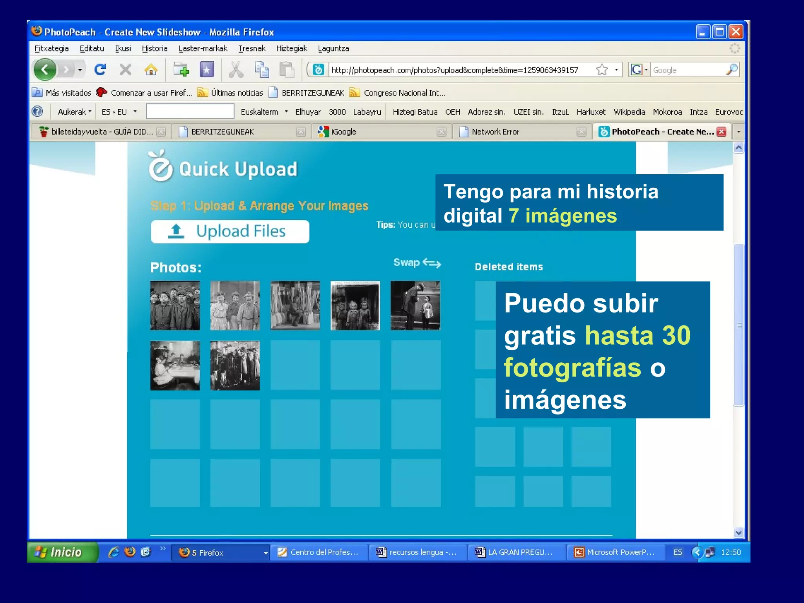Click the Paste clipboard icon
The width and height of the screenshot is (804, 603).
tap(287, 70)
